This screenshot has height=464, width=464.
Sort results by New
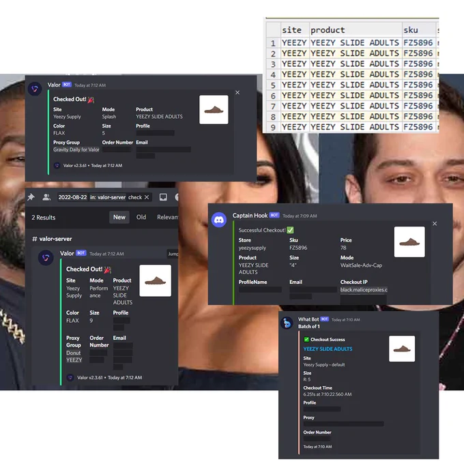(119, 217)
